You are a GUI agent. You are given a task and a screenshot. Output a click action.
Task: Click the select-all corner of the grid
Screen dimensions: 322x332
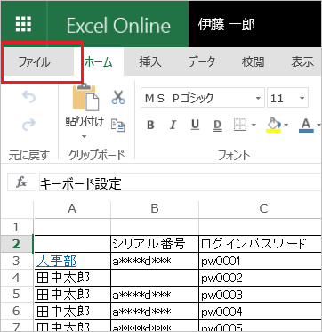pyautogui.click(x=17, y=210)
